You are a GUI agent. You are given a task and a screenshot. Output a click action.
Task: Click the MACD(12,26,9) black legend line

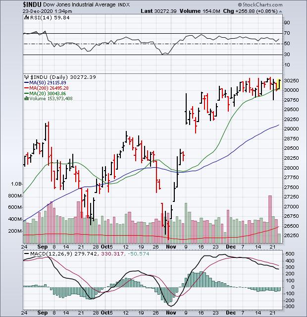(x=26, y=255)
